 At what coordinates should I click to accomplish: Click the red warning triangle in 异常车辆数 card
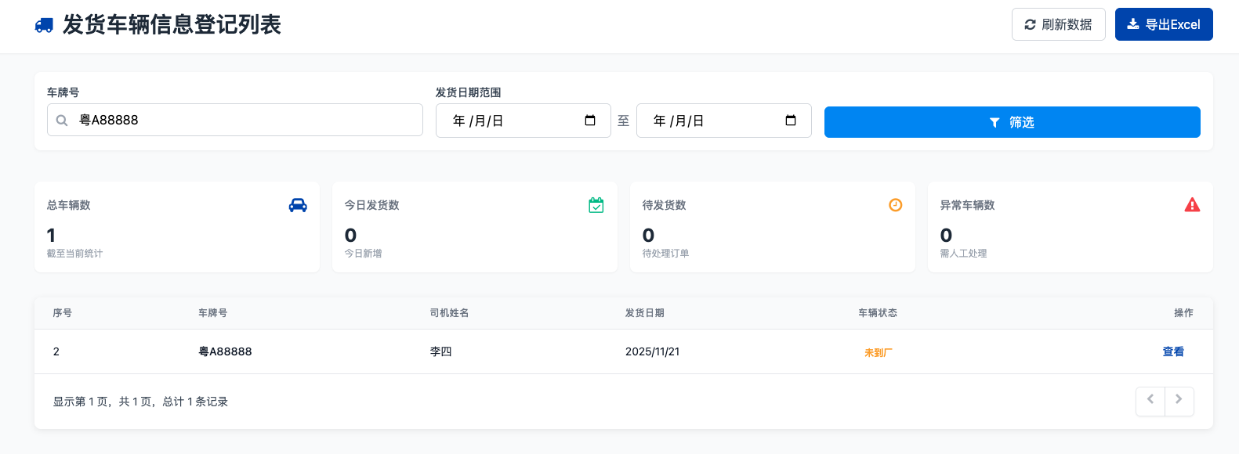[x=1192, y=205]
